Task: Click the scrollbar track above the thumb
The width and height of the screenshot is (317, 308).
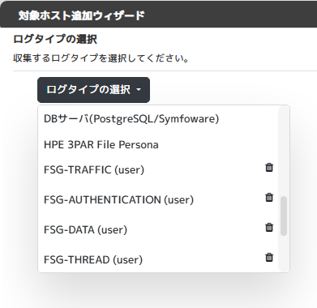Action: tap(284, 152)
